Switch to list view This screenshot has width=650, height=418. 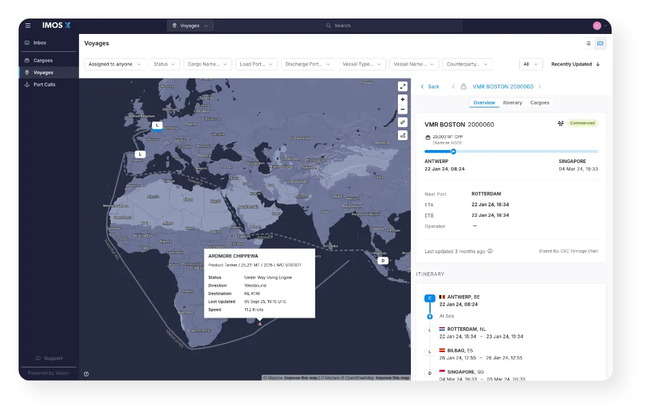pos(588,43)
